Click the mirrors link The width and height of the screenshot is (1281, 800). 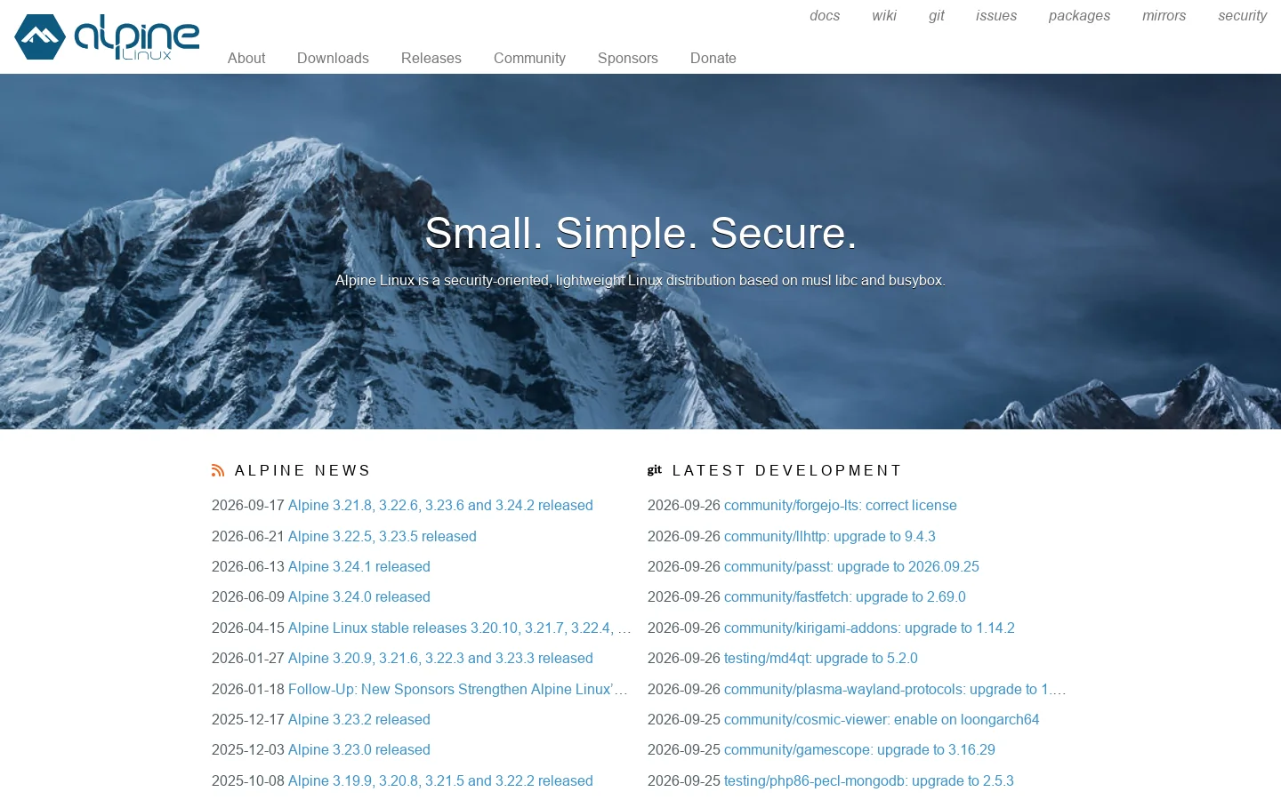pyautogui.click(x=1164, y=15)
